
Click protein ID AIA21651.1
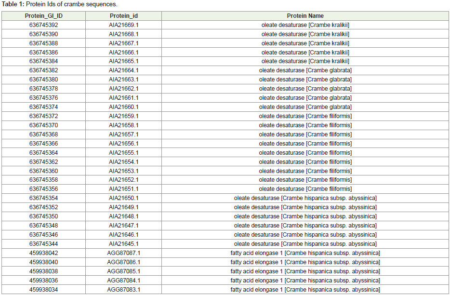(123, 189)
